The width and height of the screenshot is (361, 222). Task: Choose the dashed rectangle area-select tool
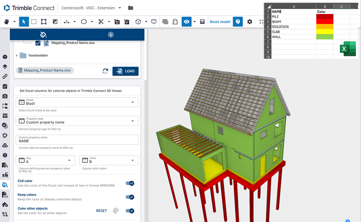pos(34,22)
